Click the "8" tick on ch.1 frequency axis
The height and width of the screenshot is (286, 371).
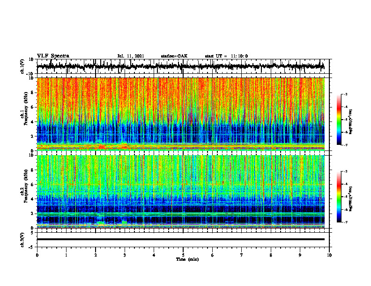(x=32, y=93)
